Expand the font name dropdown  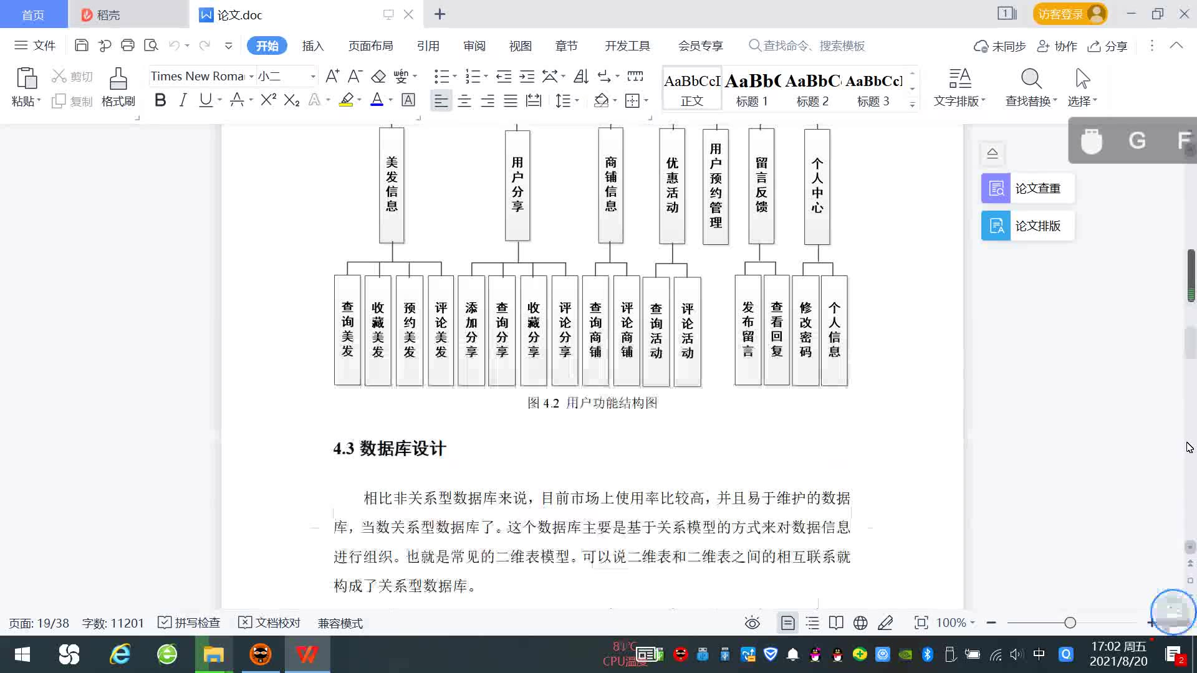coord(251,77)
